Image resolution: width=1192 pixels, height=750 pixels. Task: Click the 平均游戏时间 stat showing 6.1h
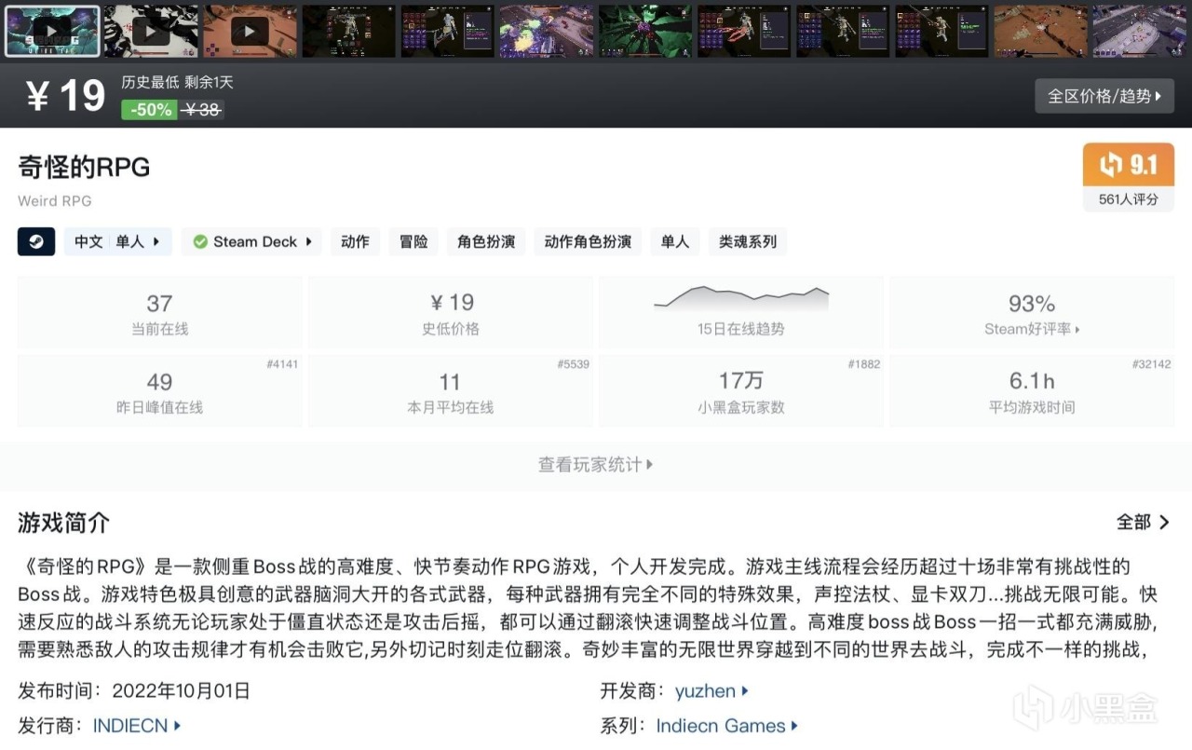click(1032, 391)
